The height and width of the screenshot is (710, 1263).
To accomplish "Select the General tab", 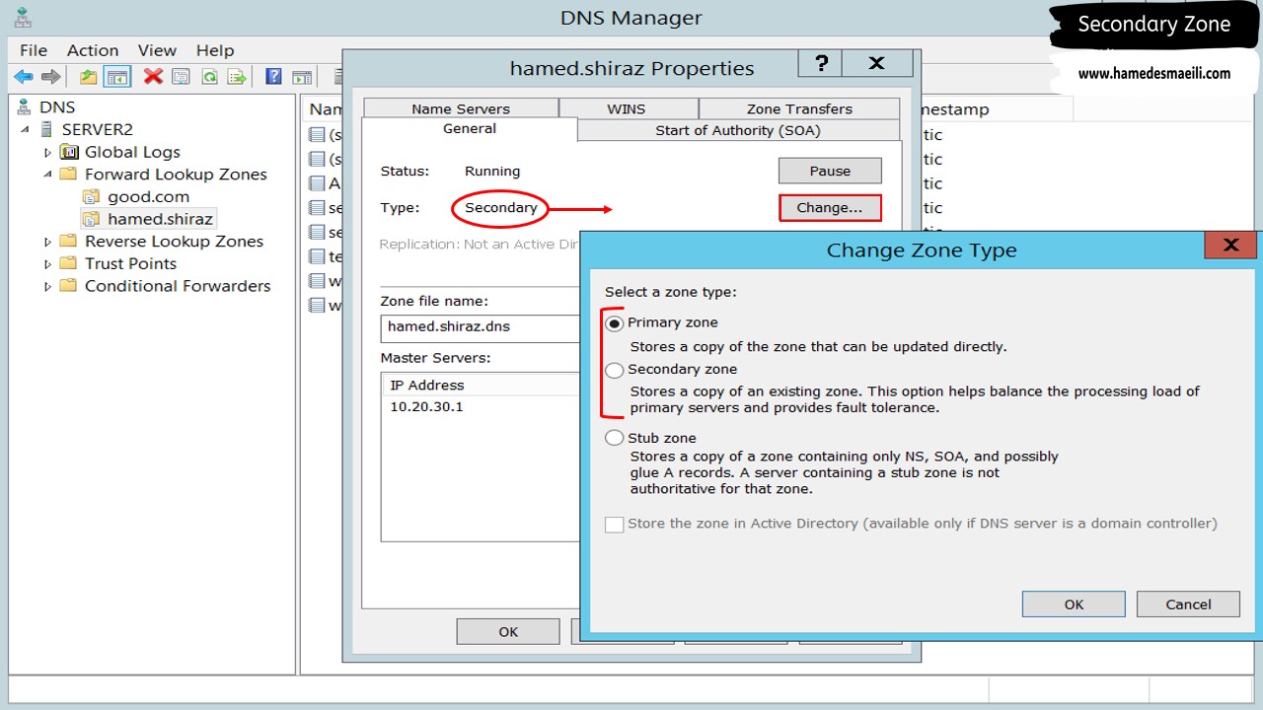I will click(470, 129).
